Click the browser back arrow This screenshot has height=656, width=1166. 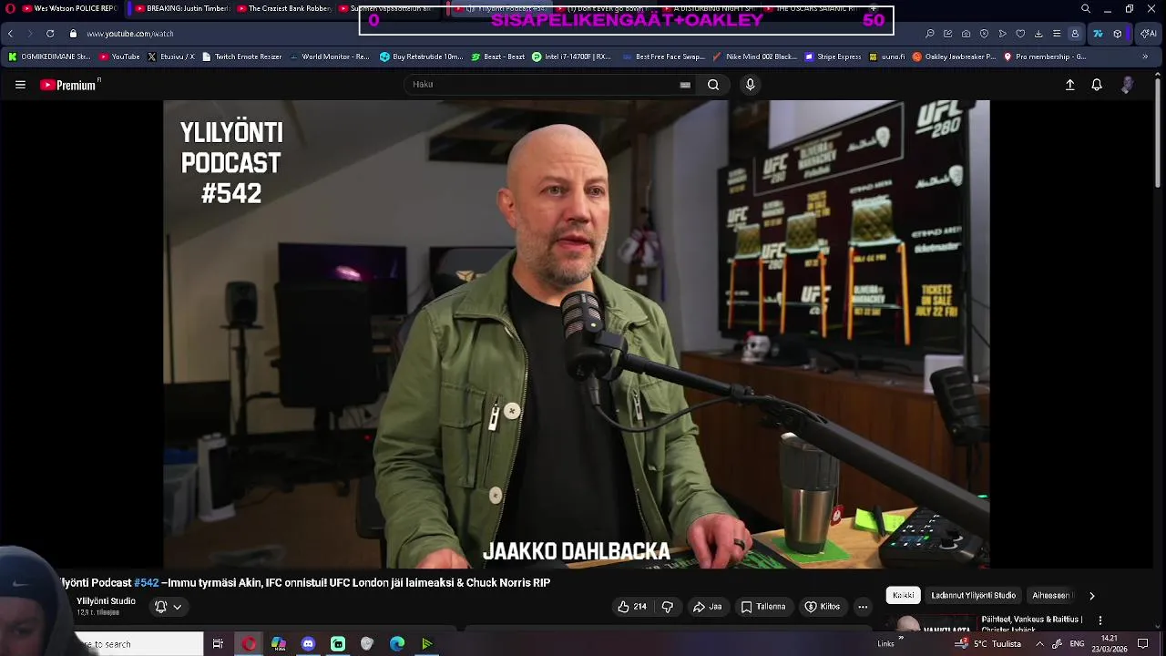(10, 34)
